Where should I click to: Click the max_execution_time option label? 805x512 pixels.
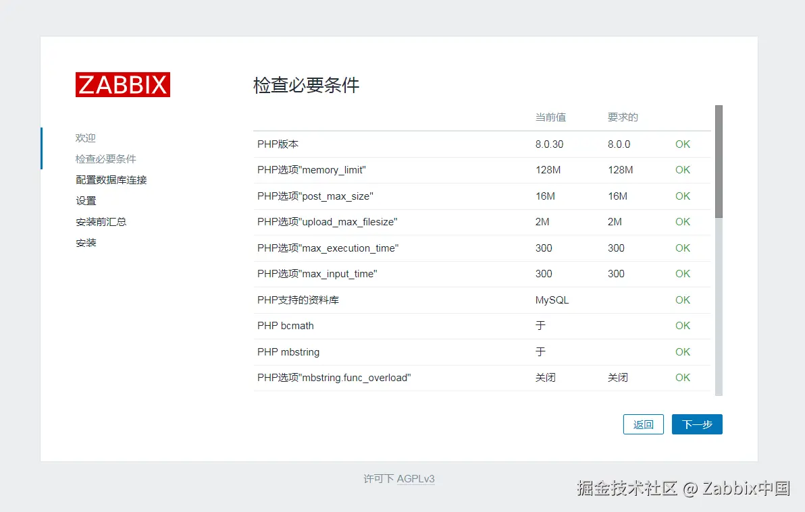[328, 248]
